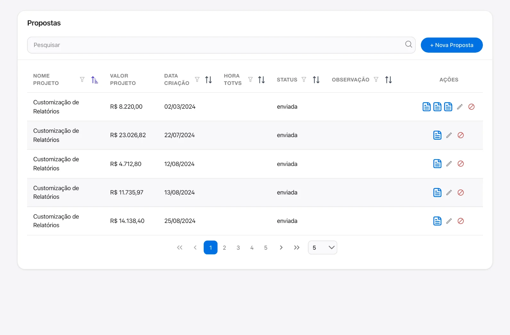Go to page 5
The image size is (510, 335).
coord(266,248)
